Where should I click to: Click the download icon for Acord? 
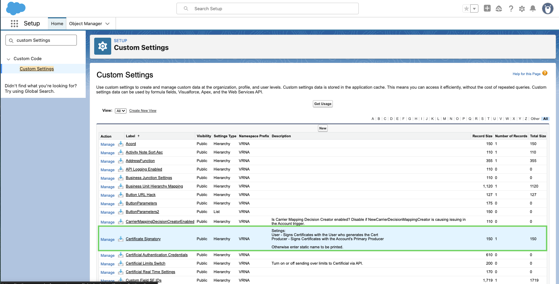click(121, 144)
